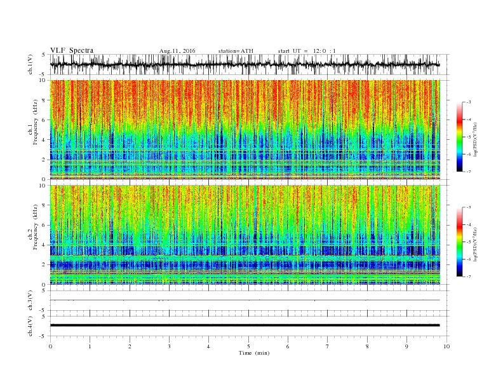Click inside the ch.2 spectrogram panel

coord(245,235)
